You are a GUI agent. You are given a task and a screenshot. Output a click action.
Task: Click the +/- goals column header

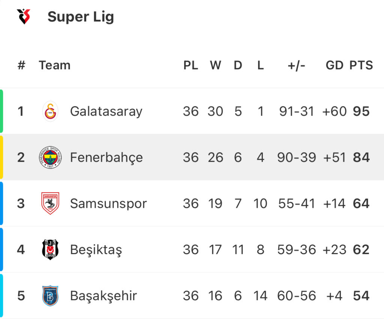coord(296,66)
